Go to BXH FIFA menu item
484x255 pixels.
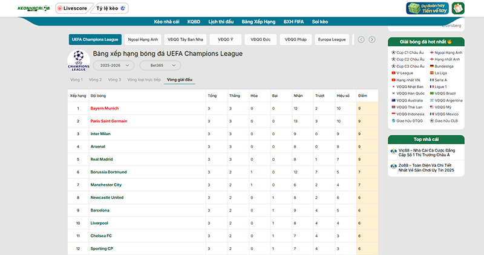click(293, 21)
